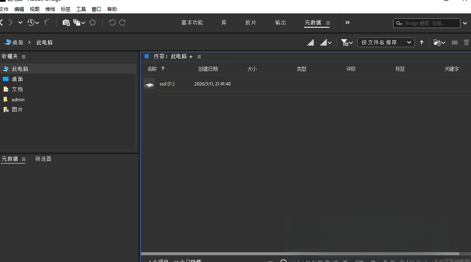Open the recent folders dropdown

tap(439, 43)
